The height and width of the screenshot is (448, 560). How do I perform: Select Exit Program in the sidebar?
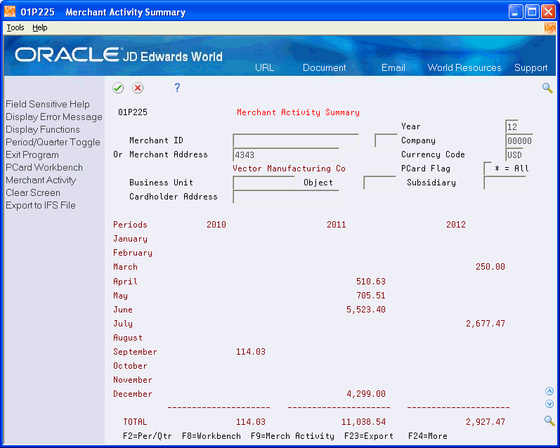click(32, 154)
